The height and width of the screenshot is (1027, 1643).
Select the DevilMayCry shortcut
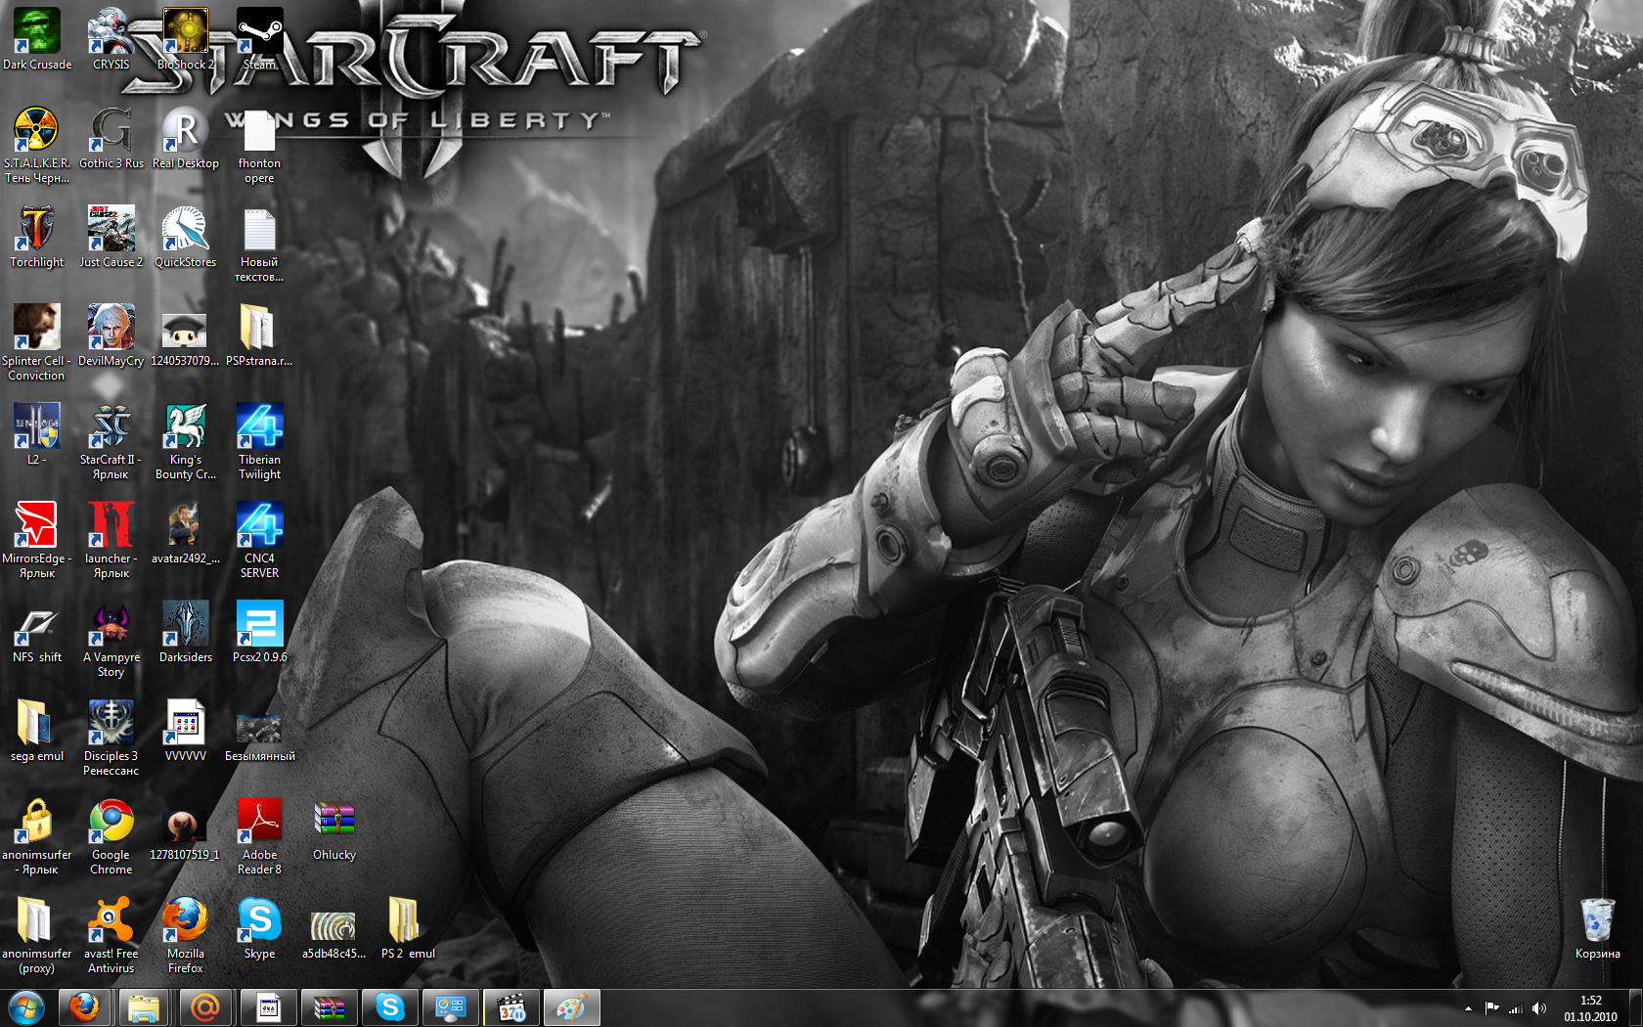[x=111, y=335]
